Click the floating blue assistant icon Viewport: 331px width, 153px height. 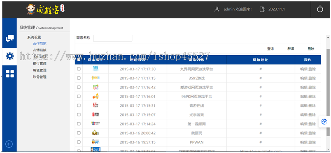point(324,122)
